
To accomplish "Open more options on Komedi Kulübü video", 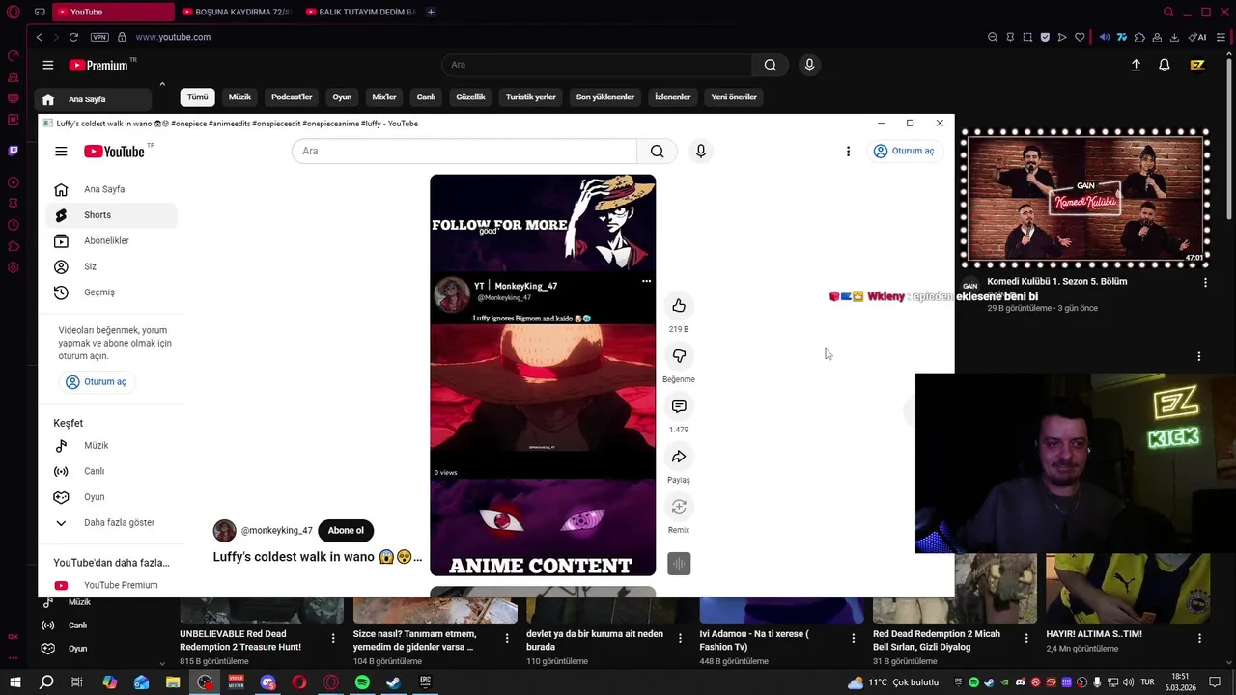I will click(1205, 282).
